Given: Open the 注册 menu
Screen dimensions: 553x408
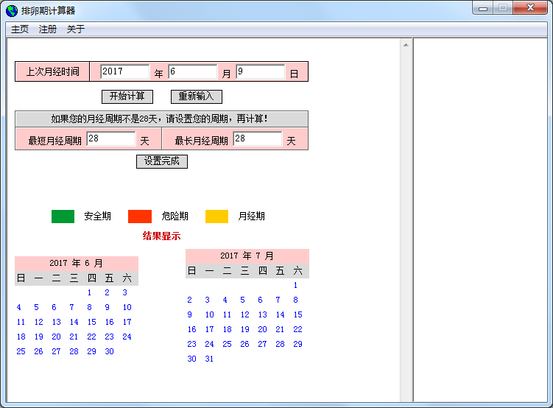Looking at the screenshot, I should click(x=48, y=29).
